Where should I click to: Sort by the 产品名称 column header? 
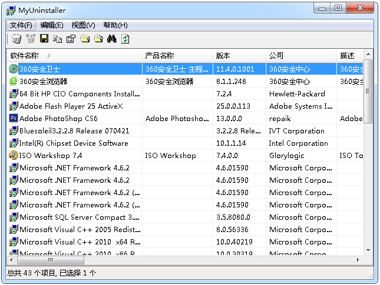(x=177, y=56)
